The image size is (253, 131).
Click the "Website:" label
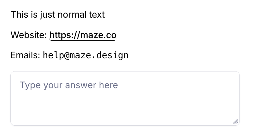[x=29, y=35]
